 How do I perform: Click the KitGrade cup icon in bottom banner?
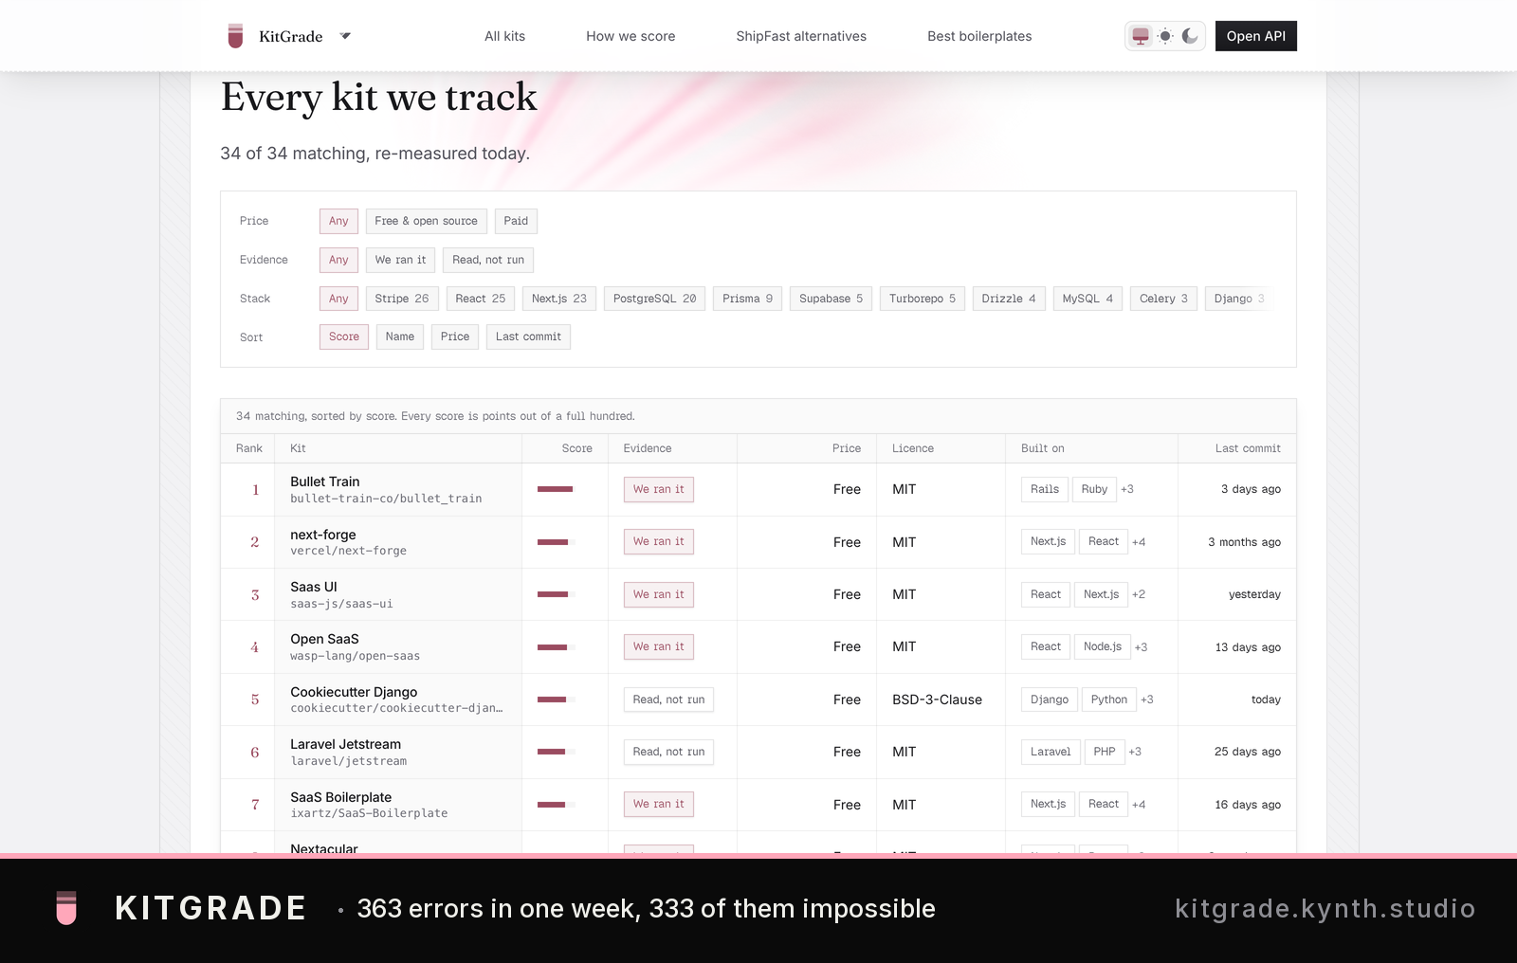66,908
